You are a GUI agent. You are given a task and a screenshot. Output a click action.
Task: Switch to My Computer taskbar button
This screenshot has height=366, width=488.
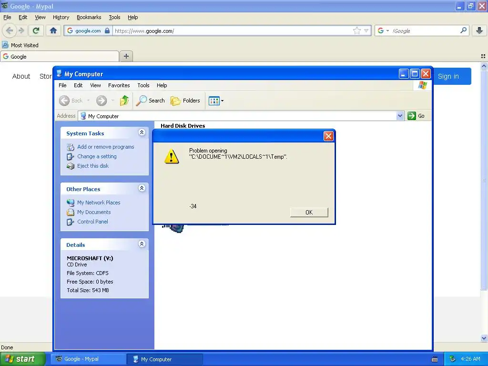[165, 359]
